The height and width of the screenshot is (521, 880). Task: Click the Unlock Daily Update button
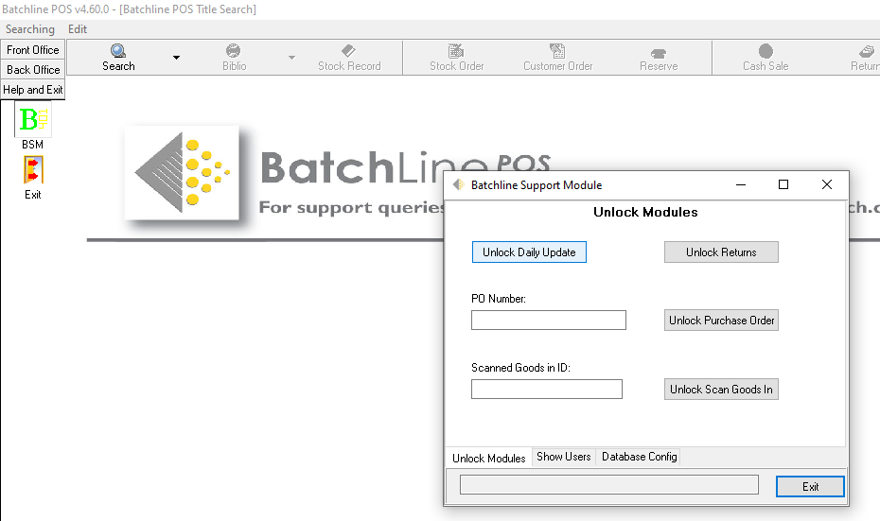(x=529, y=252)
